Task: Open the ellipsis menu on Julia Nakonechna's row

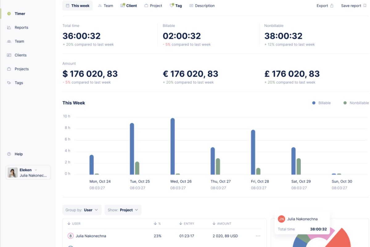Action: (x=258, y=236)
